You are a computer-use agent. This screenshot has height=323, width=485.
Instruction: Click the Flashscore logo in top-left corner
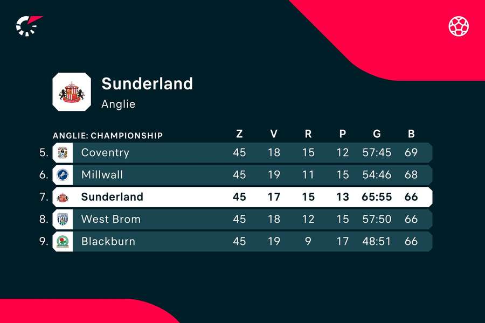[29, 25]
